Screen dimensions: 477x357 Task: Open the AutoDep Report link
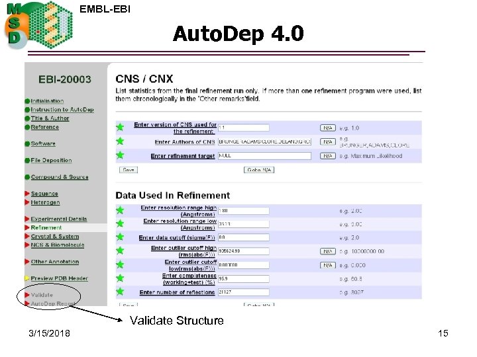tap(53, 303)
